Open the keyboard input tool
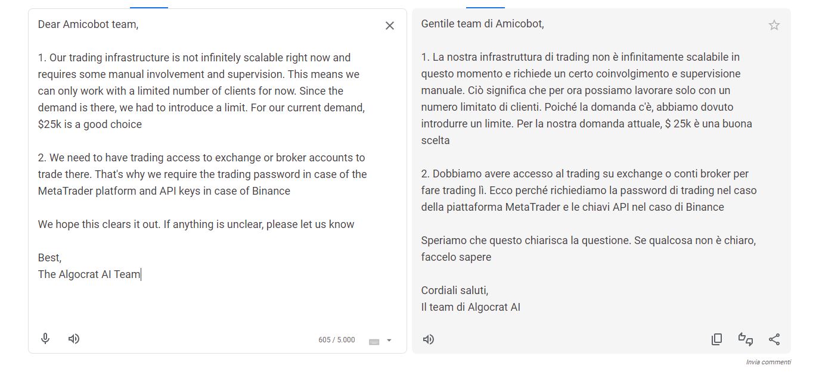 (x=374, y=341)
